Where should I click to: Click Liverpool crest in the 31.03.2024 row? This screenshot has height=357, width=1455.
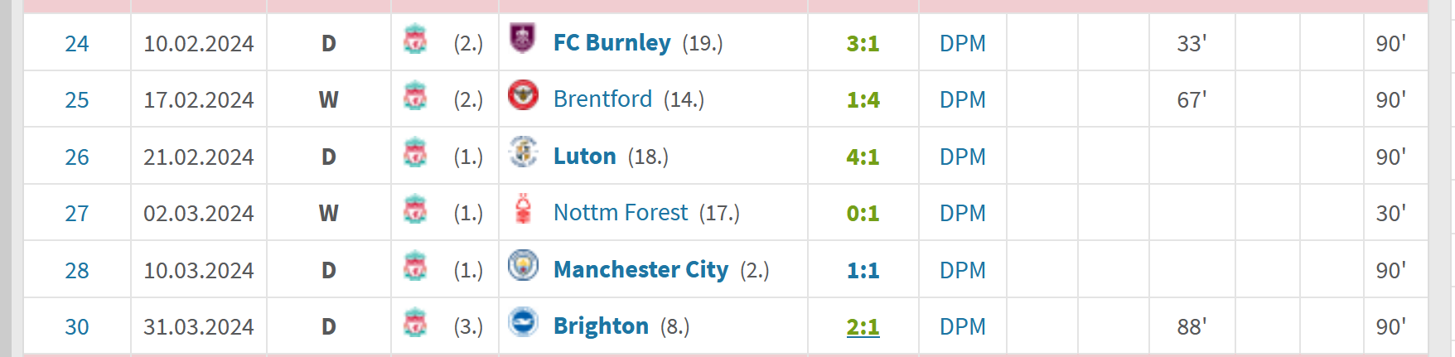[415, 323]
